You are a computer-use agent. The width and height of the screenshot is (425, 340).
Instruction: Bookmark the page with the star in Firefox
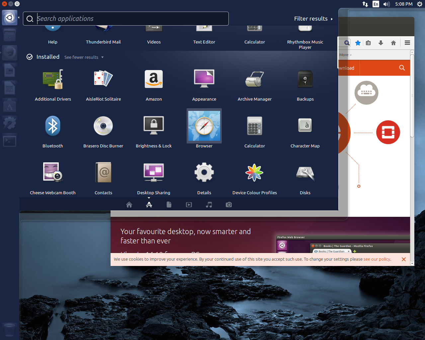pyautogui.click(x=358, y=43)
